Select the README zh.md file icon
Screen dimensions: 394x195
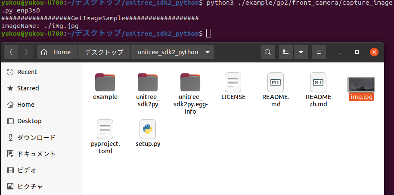coord(318,82)
